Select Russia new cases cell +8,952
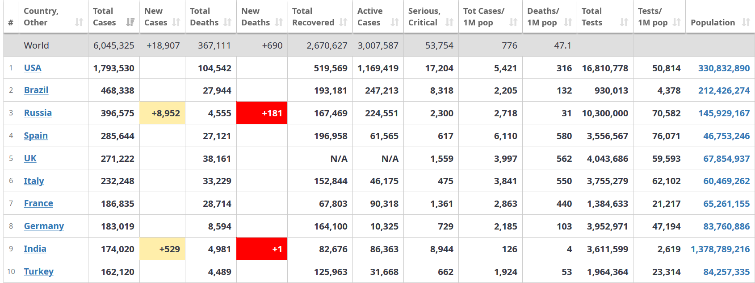This screenshot has height=283, width=755. (x=162, y=113)
